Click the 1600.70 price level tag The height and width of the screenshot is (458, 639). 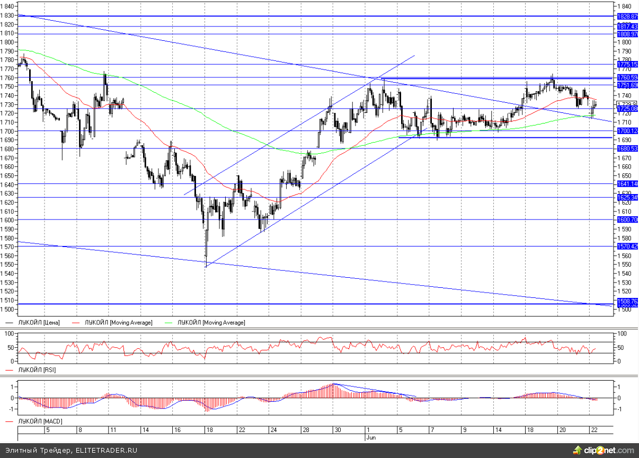click(x=627, y=219)
